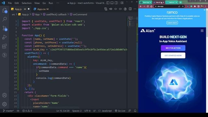Open the Run menu
This screenshot has width=208, height=117.
[51, 3]
